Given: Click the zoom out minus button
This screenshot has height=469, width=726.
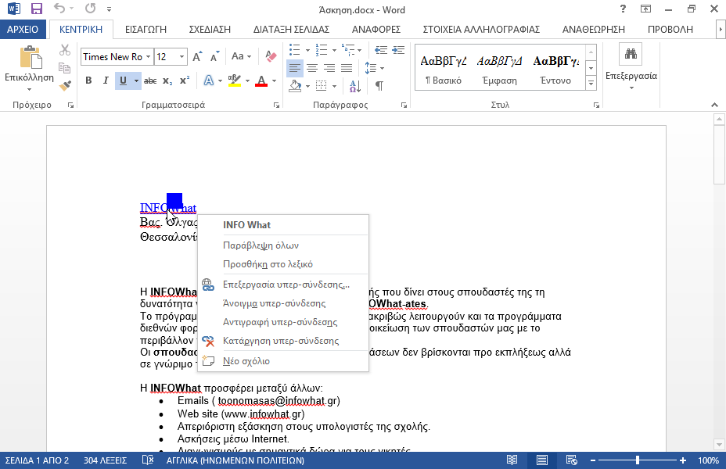Looking at the screenshot, I should point(593,460).
